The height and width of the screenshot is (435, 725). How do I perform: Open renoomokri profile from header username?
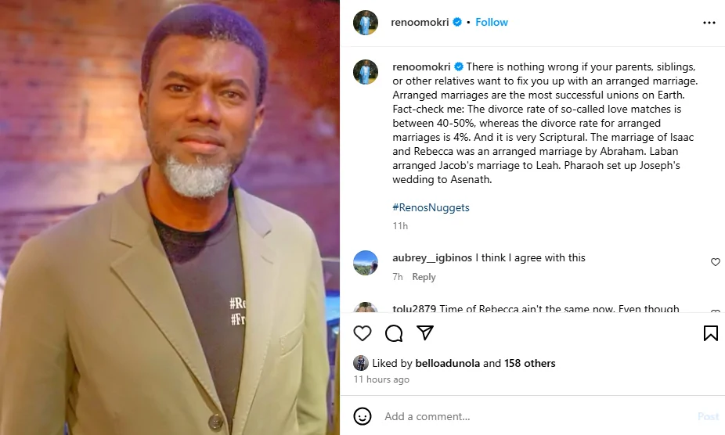[x=421, y=23]
